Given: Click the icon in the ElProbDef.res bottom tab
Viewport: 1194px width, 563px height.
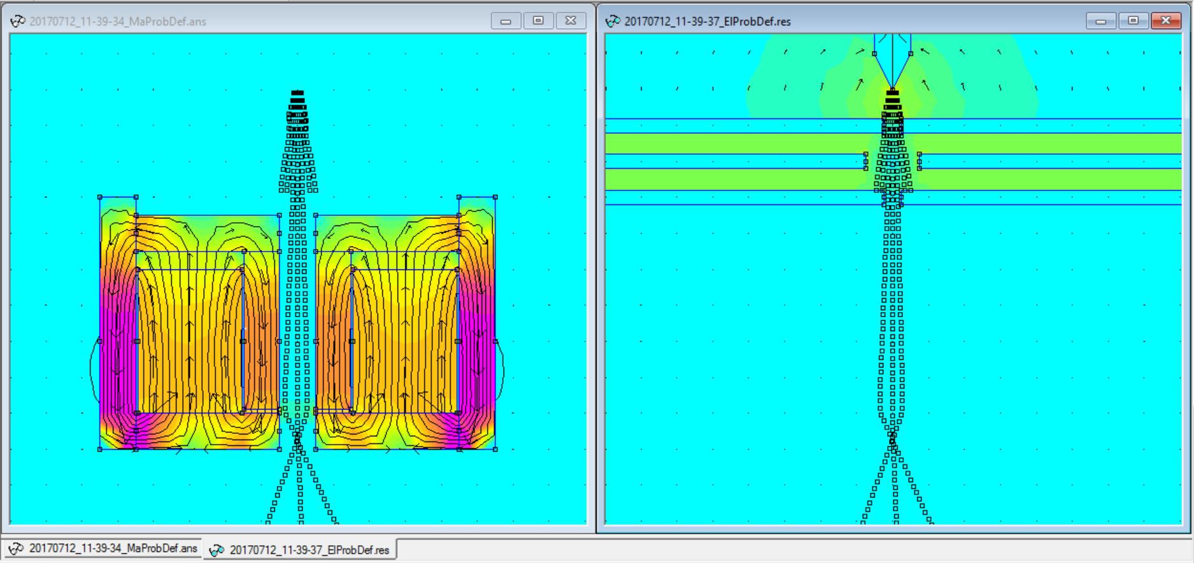Looking at the screenshot, I should pos(217,550).
